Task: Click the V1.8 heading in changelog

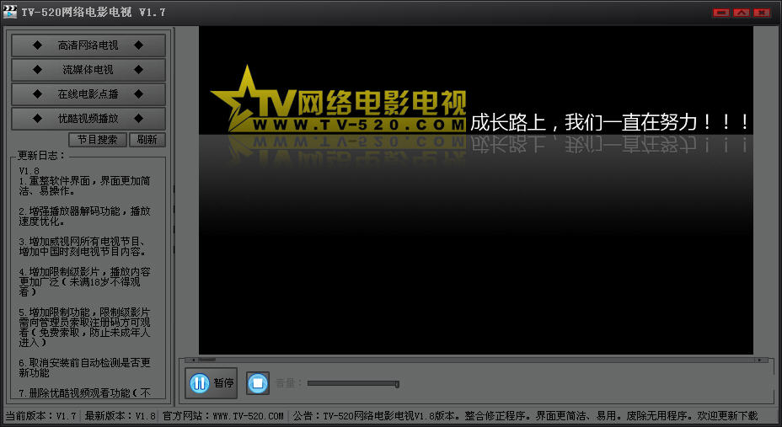Action: click(x=29, y=171)
